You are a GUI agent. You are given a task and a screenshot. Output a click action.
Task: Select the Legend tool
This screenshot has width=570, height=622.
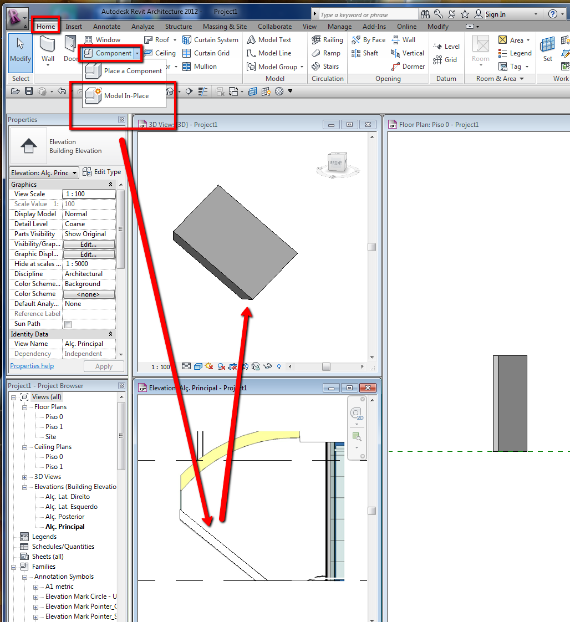[x=515, y=53]
